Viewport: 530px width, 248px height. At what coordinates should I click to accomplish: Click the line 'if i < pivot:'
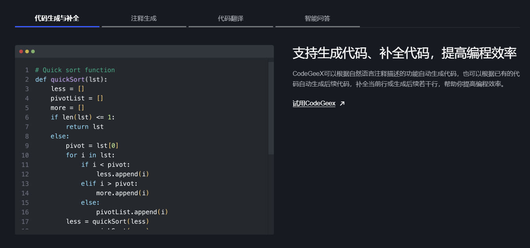(105, 165)
